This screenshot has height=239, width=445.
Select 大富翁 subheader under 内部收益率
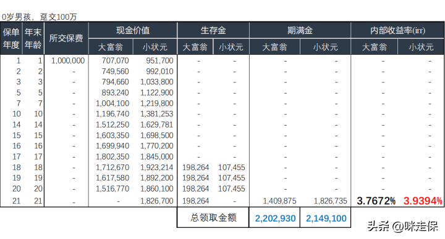375,47
